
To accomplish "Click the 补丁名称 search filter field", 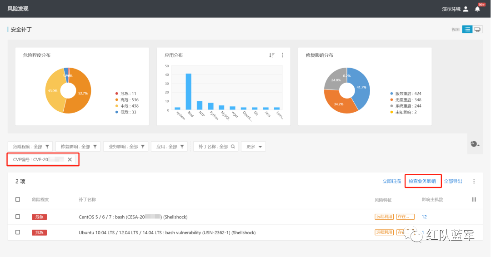I will [216, 146].
